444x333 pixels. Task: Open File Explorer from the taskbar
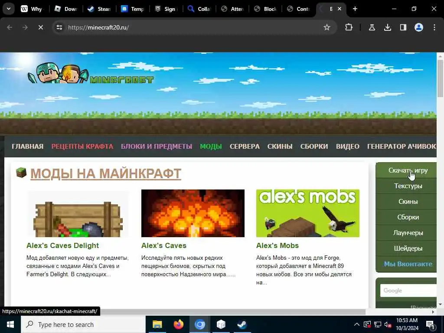pos(157,324)
